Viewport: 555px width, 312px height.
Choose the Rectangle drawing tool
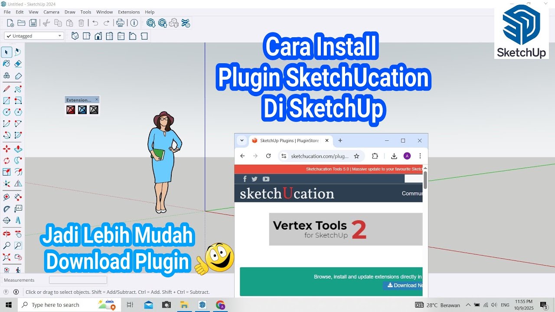pyautogui.click(x=7, y=101)
